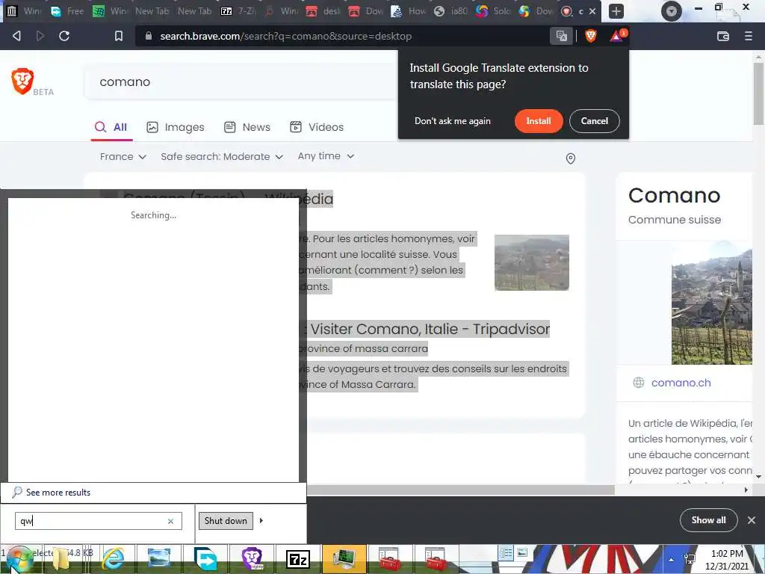Click the Comano village photo in info panel
The height and width of the screenshot is (574, 765).
[712, 303]
